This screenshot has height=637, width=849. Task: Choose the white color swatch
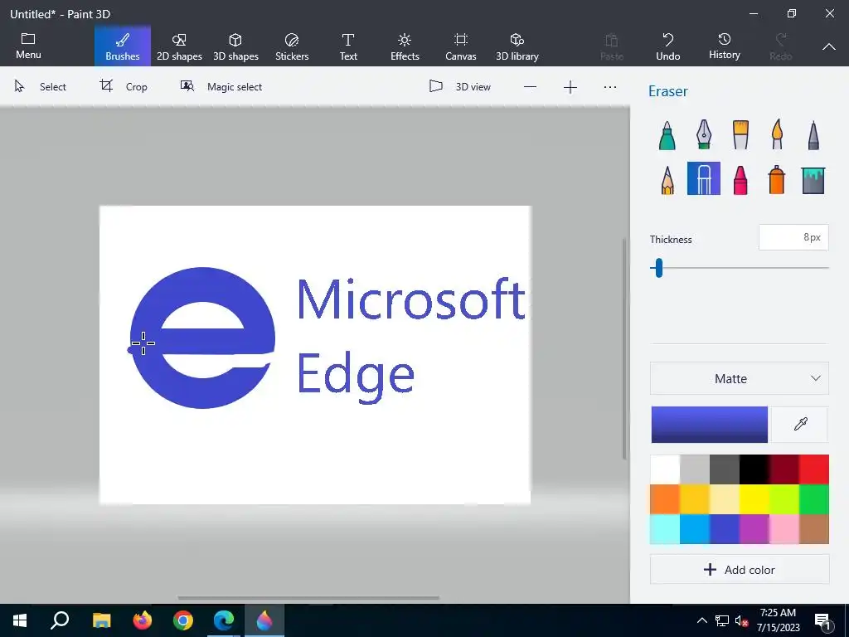click(665, 469)
